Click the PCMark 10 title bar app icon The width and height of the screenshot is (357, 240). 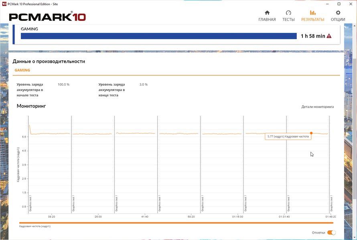pyautogui.click(x=4, y=4)
